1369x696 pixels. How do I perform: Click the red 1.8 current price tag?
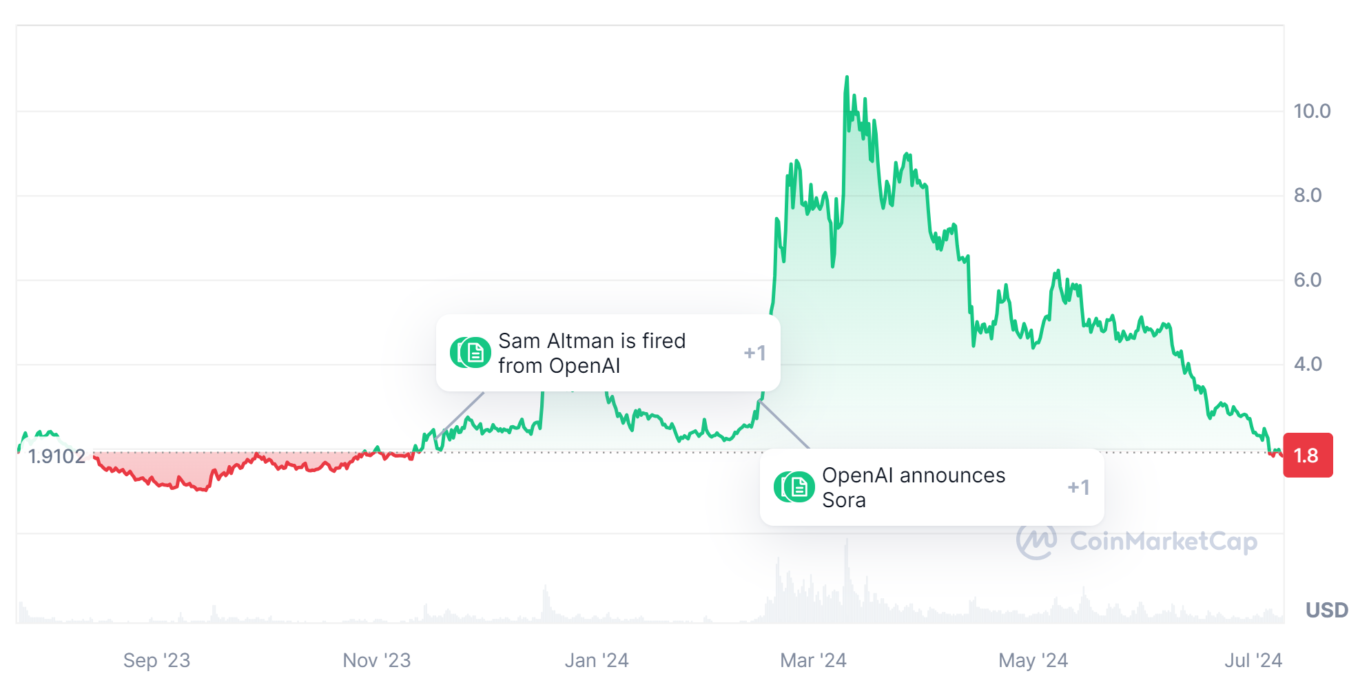pos(1307,456)
